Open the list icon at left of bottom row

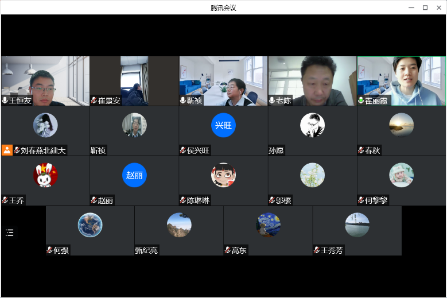9,233
